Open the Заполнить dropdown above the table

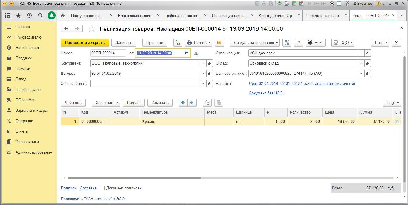(x=106, y=102)
